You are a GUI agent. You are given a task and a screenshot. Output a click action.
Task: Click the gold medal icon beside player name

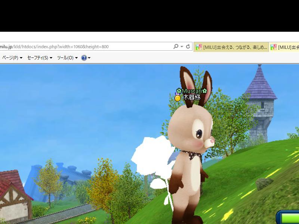point(178,98)
